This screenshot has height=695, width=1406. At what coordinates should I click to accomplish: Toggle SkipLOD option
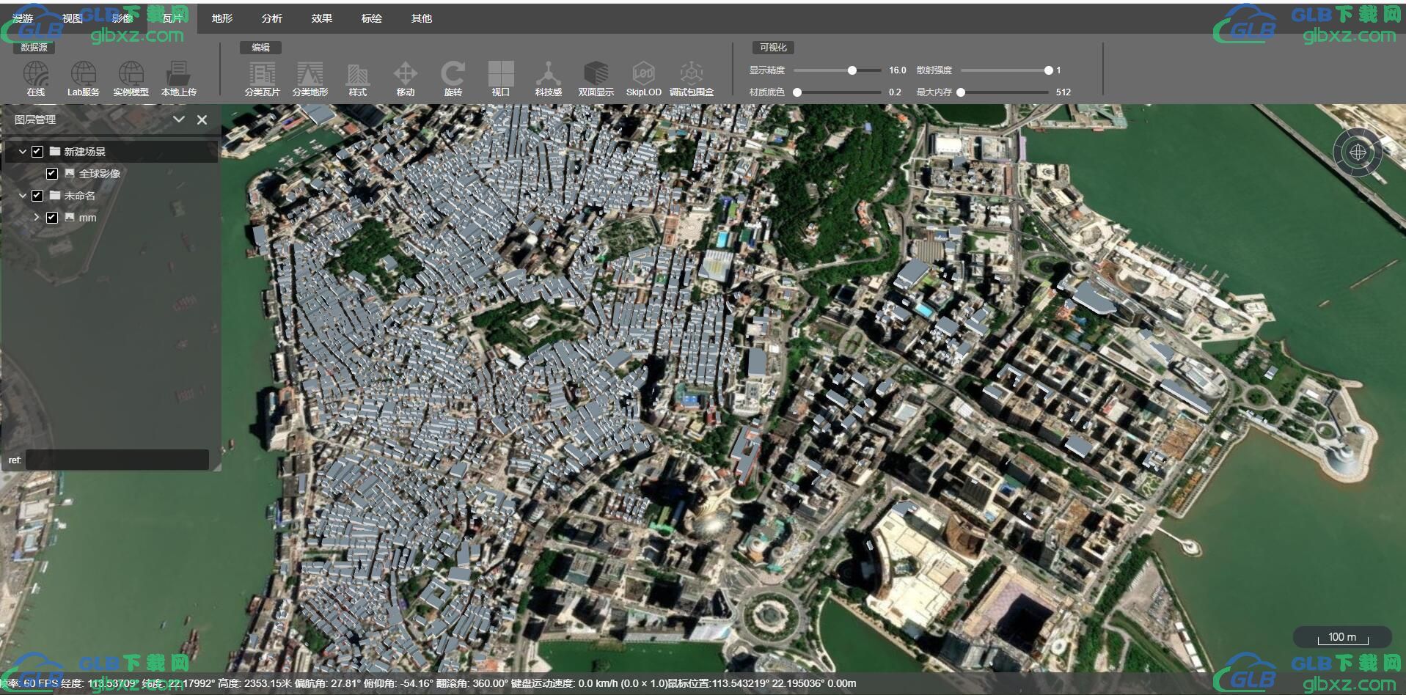point(643,78)
